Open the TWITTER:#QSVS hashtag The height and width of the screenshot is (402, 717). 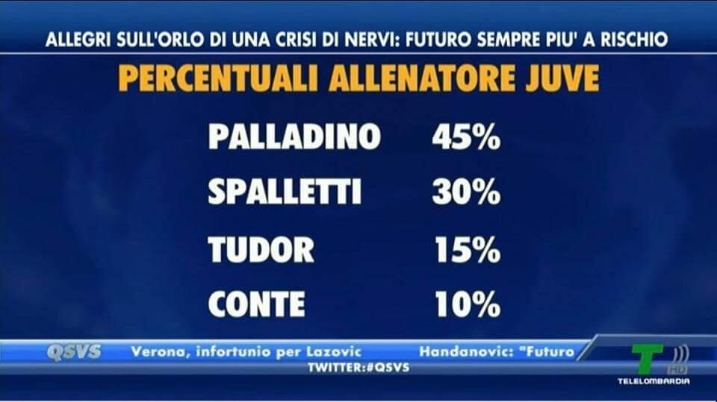pyautogui.click(x=358, y=368)
